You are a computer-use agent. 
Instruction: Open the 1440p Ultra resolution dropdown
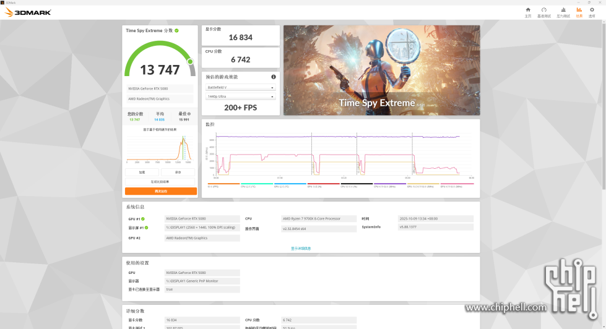[240, 96]
